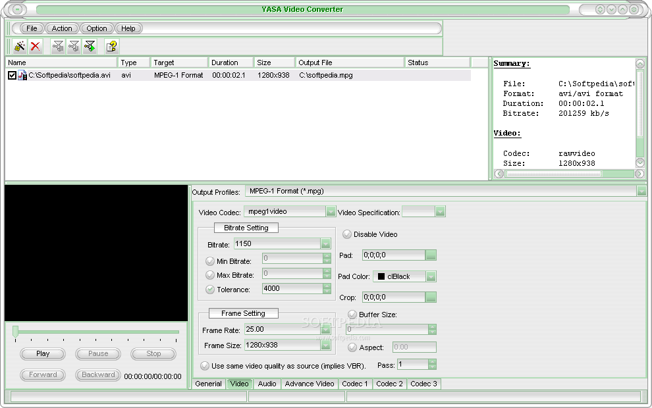Enable the Aspect option
The height and width of the screenshot is (408, 652).
tap(352, 347)
